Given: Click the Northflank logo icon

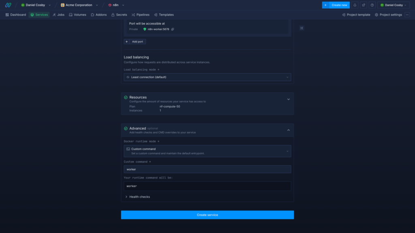Looking at the screenshot, I should click(8, 5).
